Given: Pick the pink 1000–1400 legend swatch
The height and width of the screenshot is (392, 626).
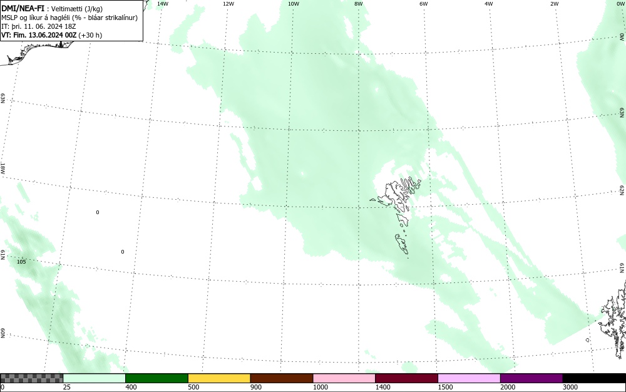Looking at the screenshot, I should [x=344, y=378].
